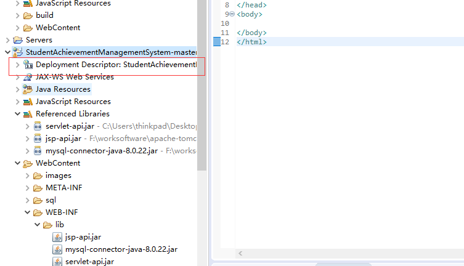Screen dimensions: 464x266
Task: Click the </body> closing tag on line 11
Action: (251, 33)
